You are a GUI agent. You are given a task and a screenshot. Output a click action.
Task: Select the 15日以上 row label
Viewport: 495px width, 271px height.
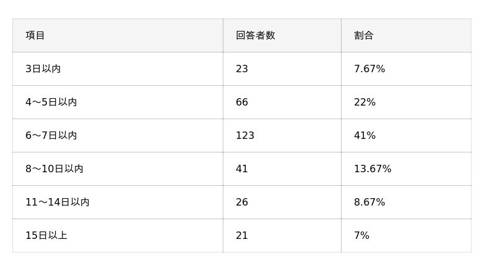click(46, 236)
